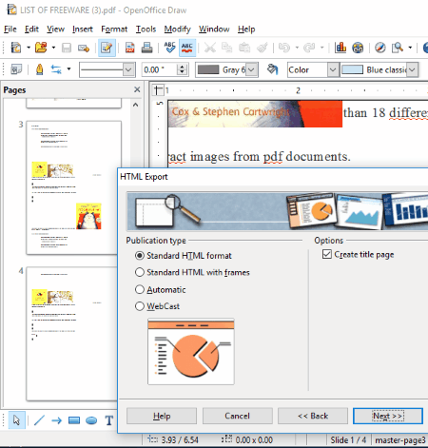This screenshot has height=448, width=428.
Task: Click the Undo arrow icon
Action: (284, 48)
